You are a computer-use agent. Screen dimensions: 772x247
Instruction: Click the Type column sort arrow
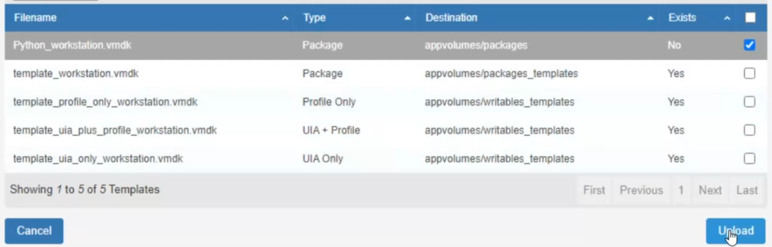click(407, 18)
